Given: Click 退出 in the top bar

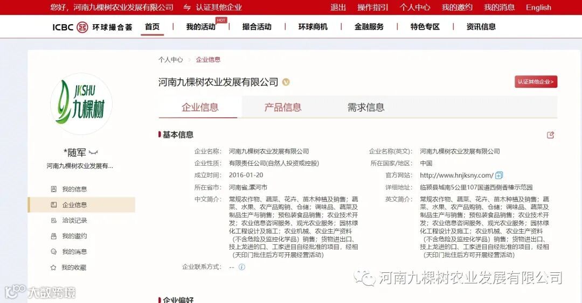Looking at the screenshot, I should (338, 8).
